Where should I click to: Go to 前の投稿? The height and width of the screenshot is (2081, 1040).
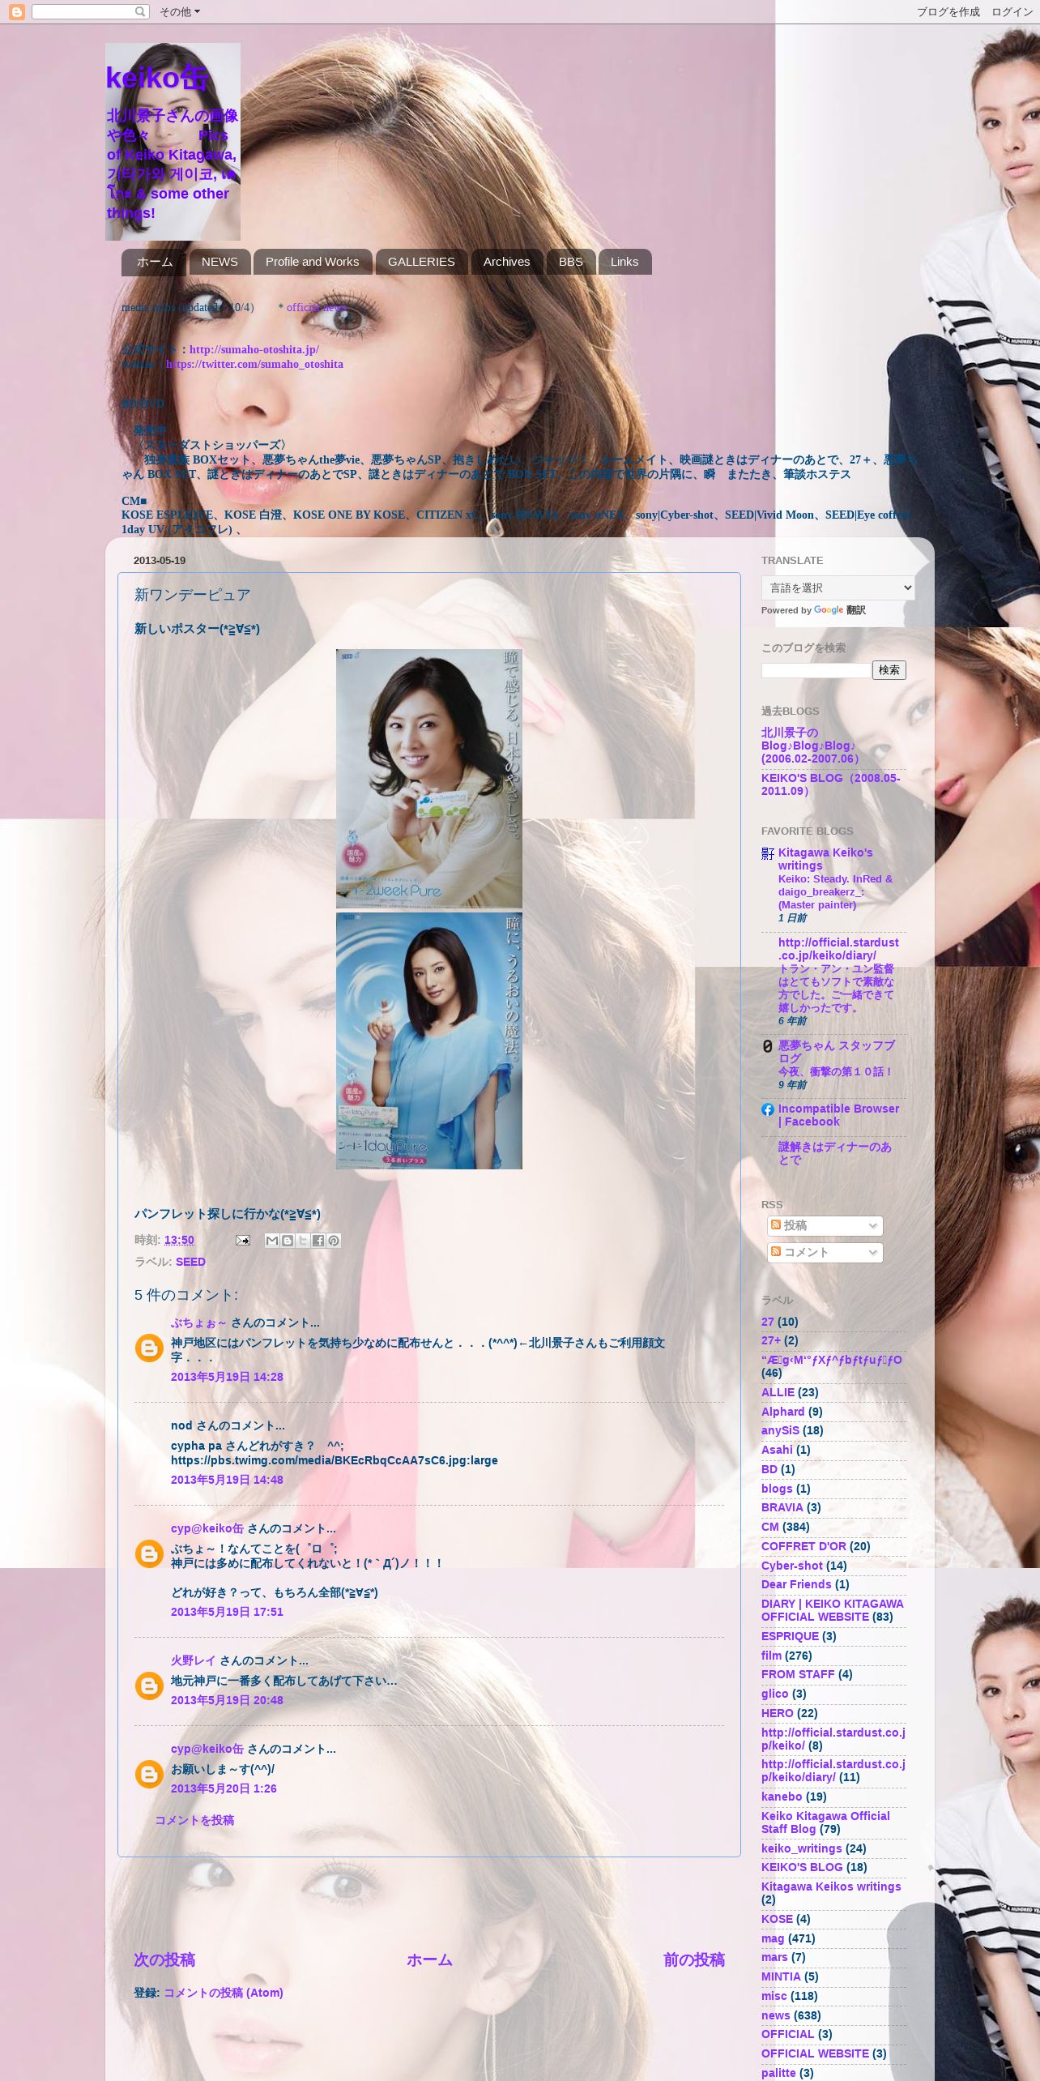pyautogui.click(x=694, y=1959)
